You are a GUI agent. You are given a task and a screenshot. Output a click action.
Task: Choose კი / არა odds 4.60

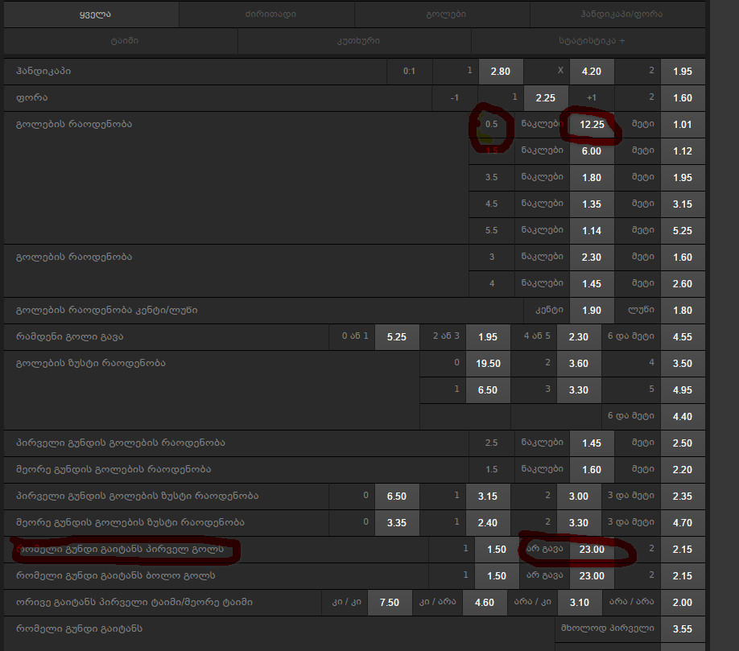pyautogui.click(x=485, y=602)
